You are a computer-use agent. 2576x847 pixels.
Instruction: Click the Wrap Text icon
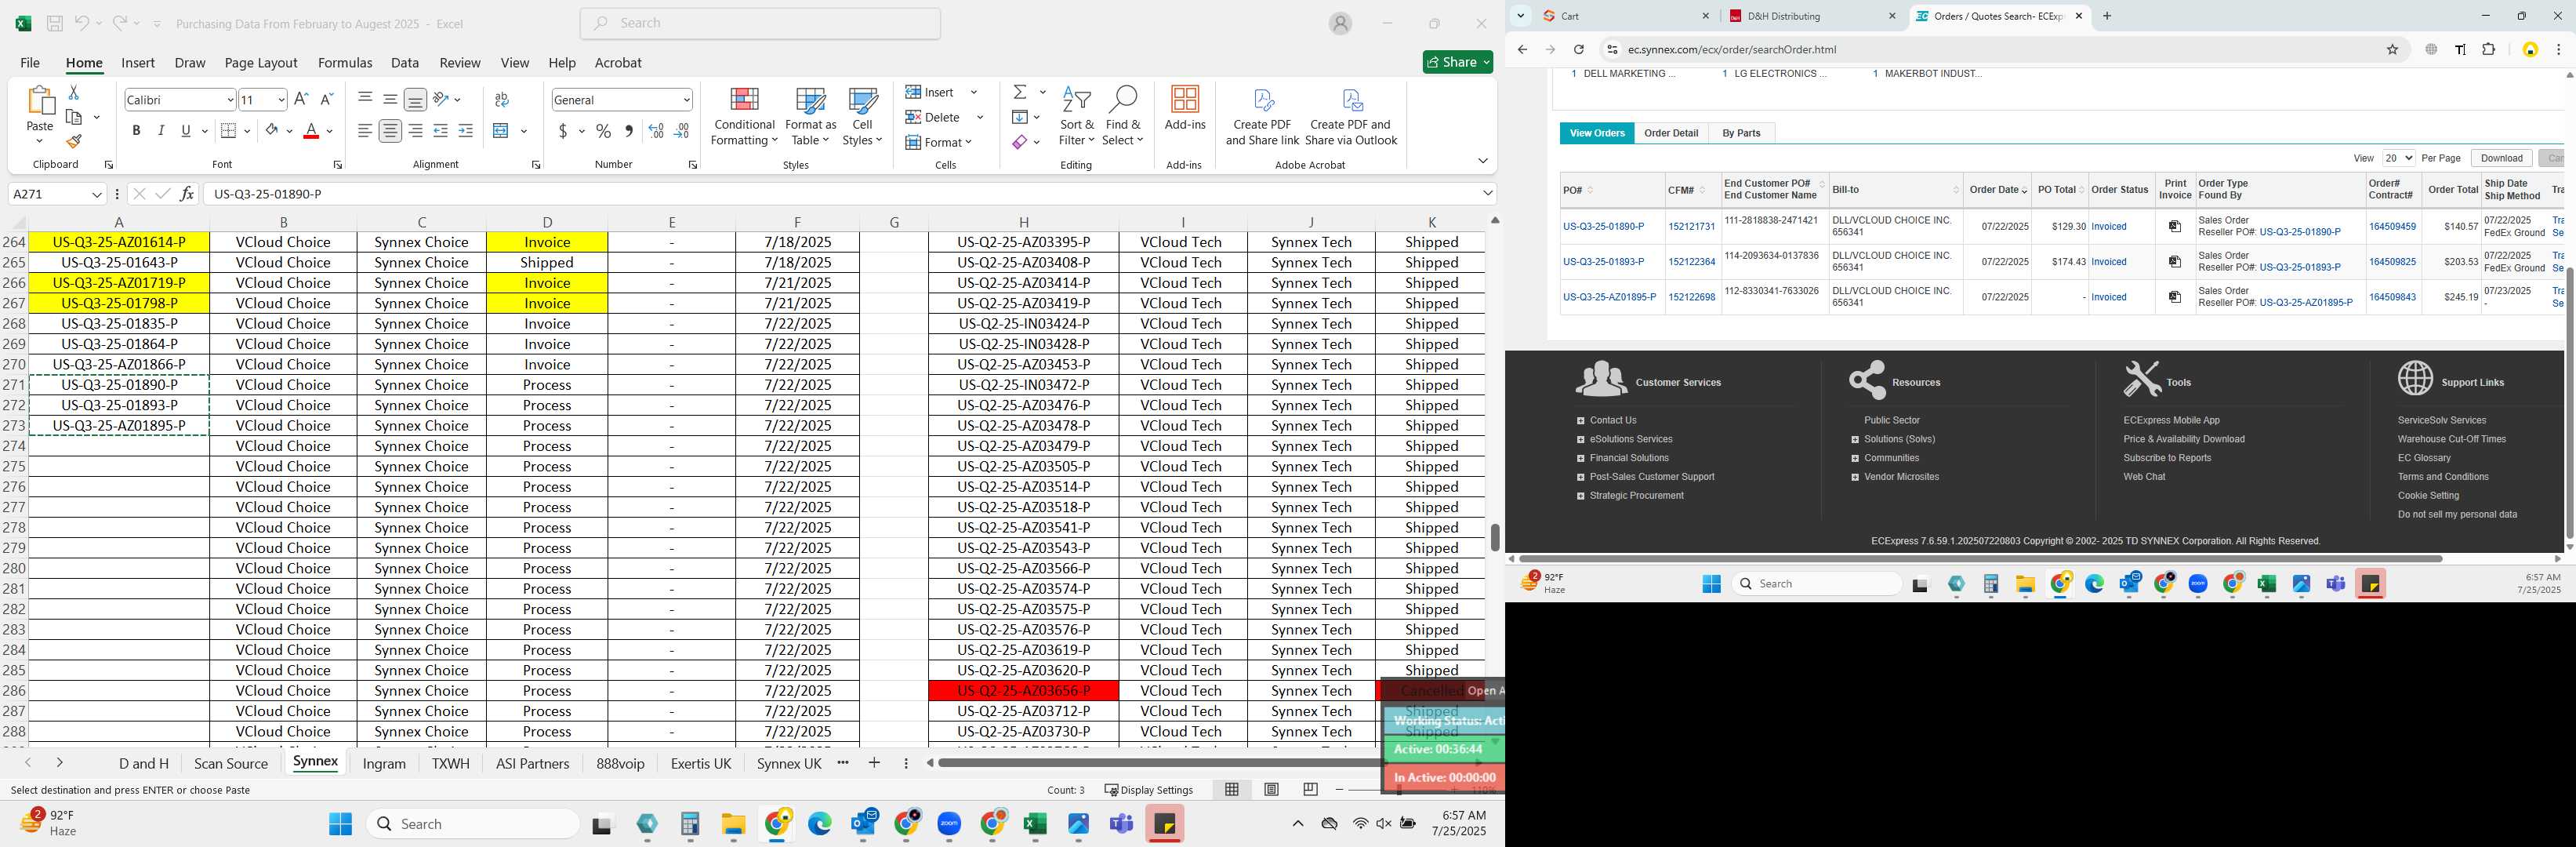(502, 99)
